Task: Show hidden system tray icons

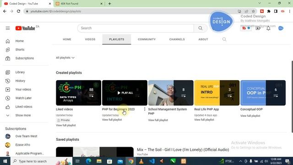Action: click(x=240, y=161)
